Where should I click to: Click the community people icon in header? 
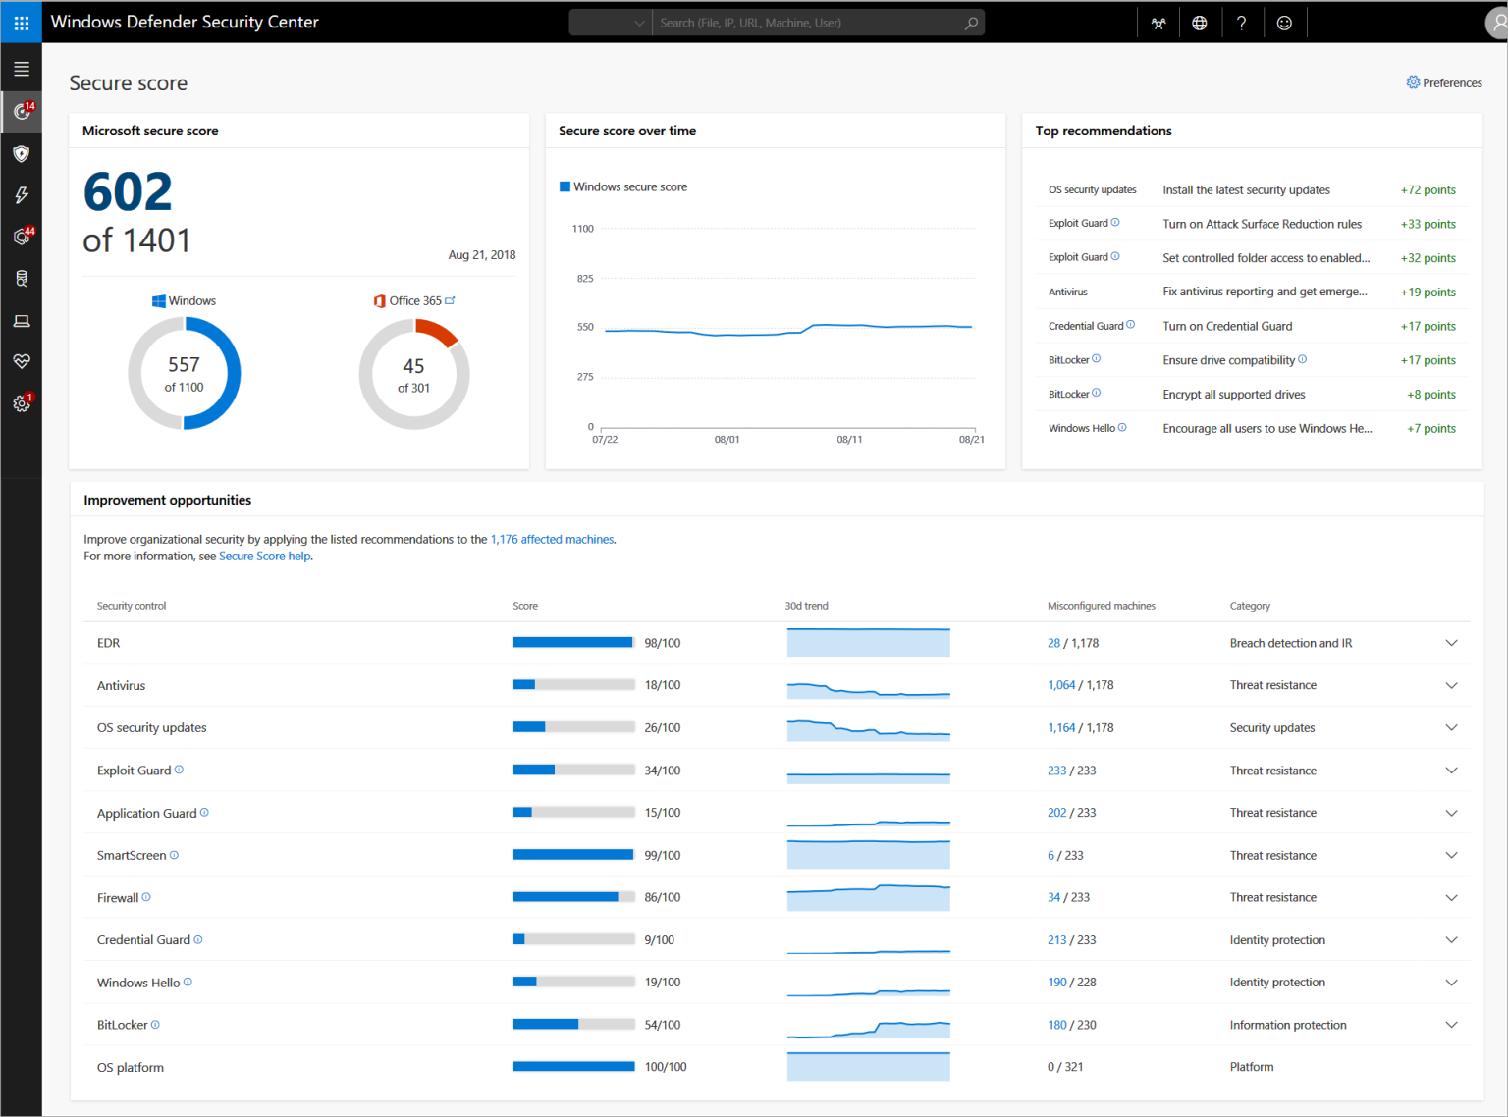pos(1158,23)
